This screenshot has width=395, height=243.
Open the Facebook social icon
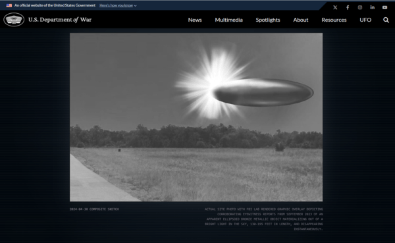tap(348, 7)
